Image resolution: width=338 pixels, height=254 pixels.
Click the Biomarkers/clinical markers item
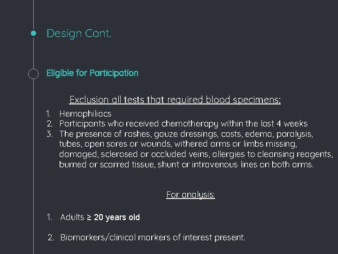tap(153, 238)
